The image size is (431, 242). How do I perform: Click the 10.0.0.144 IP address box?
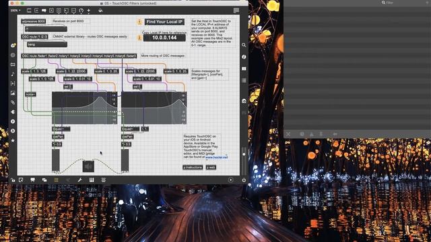click(164, 38)
